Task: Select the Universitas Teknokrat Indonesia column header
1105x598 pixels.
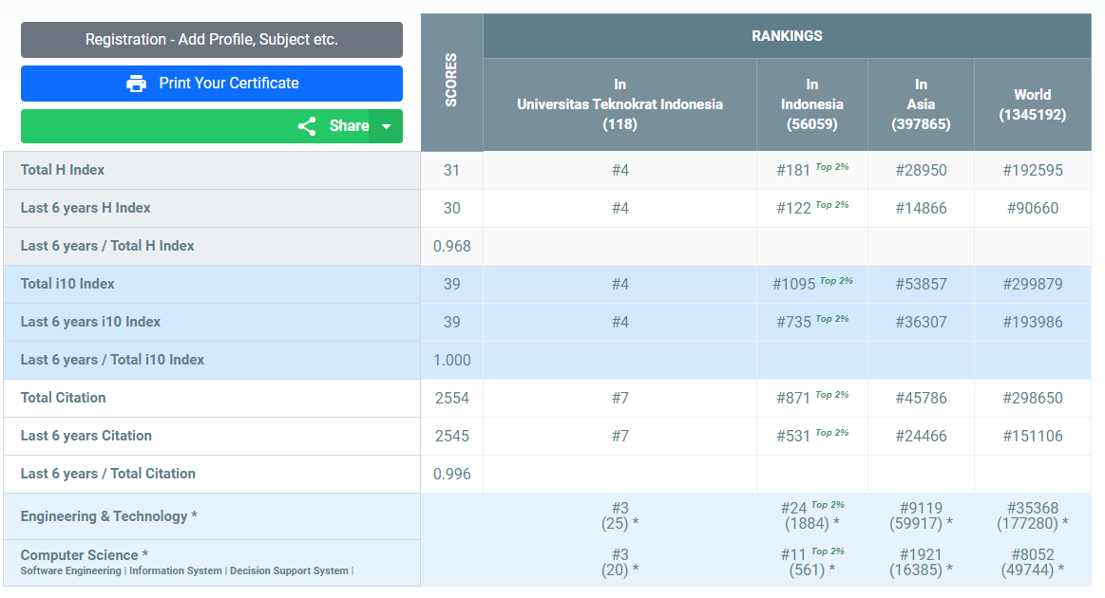Action: point(619,104)
